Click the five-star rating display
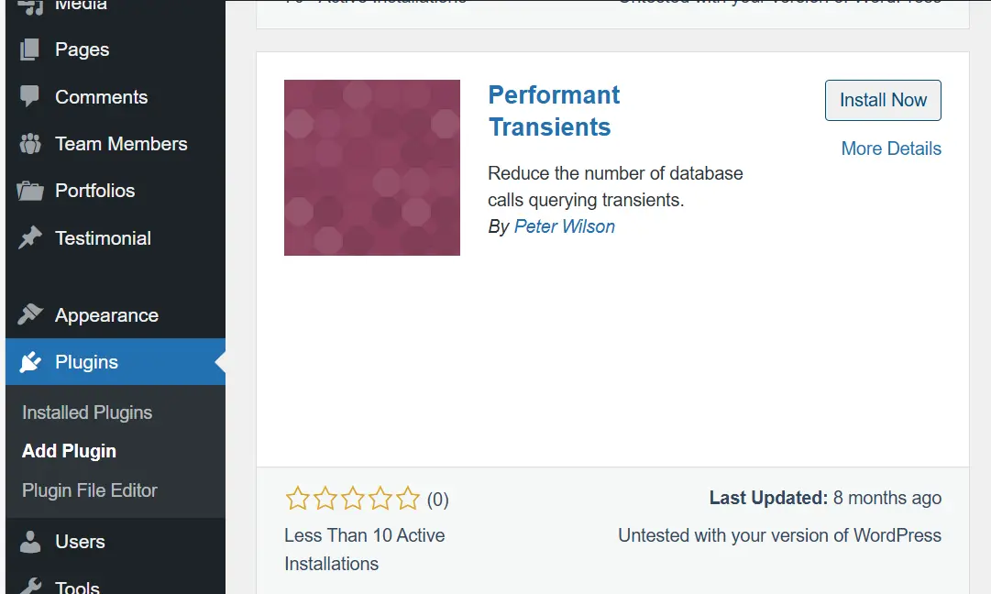Screen dimensions: 991x594 point(352,499)
